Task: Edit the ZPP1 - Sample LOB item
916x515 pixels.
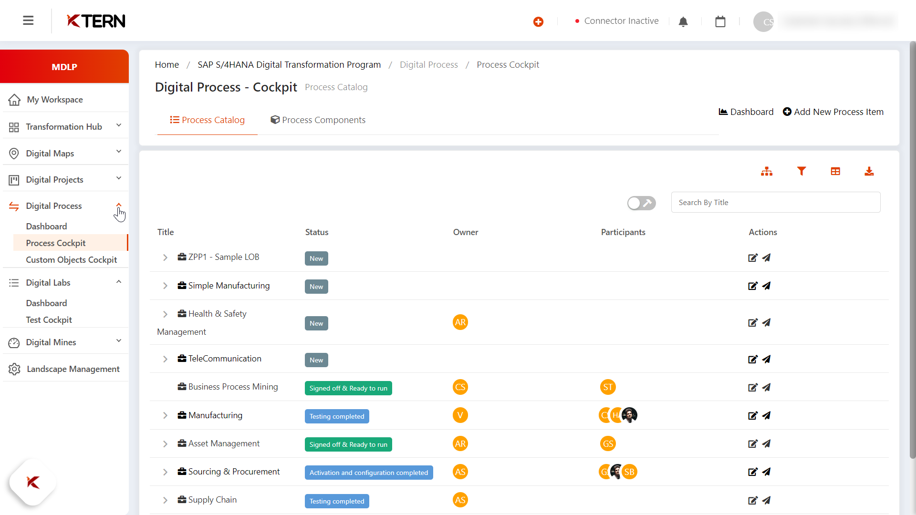Action: point(753,257)
